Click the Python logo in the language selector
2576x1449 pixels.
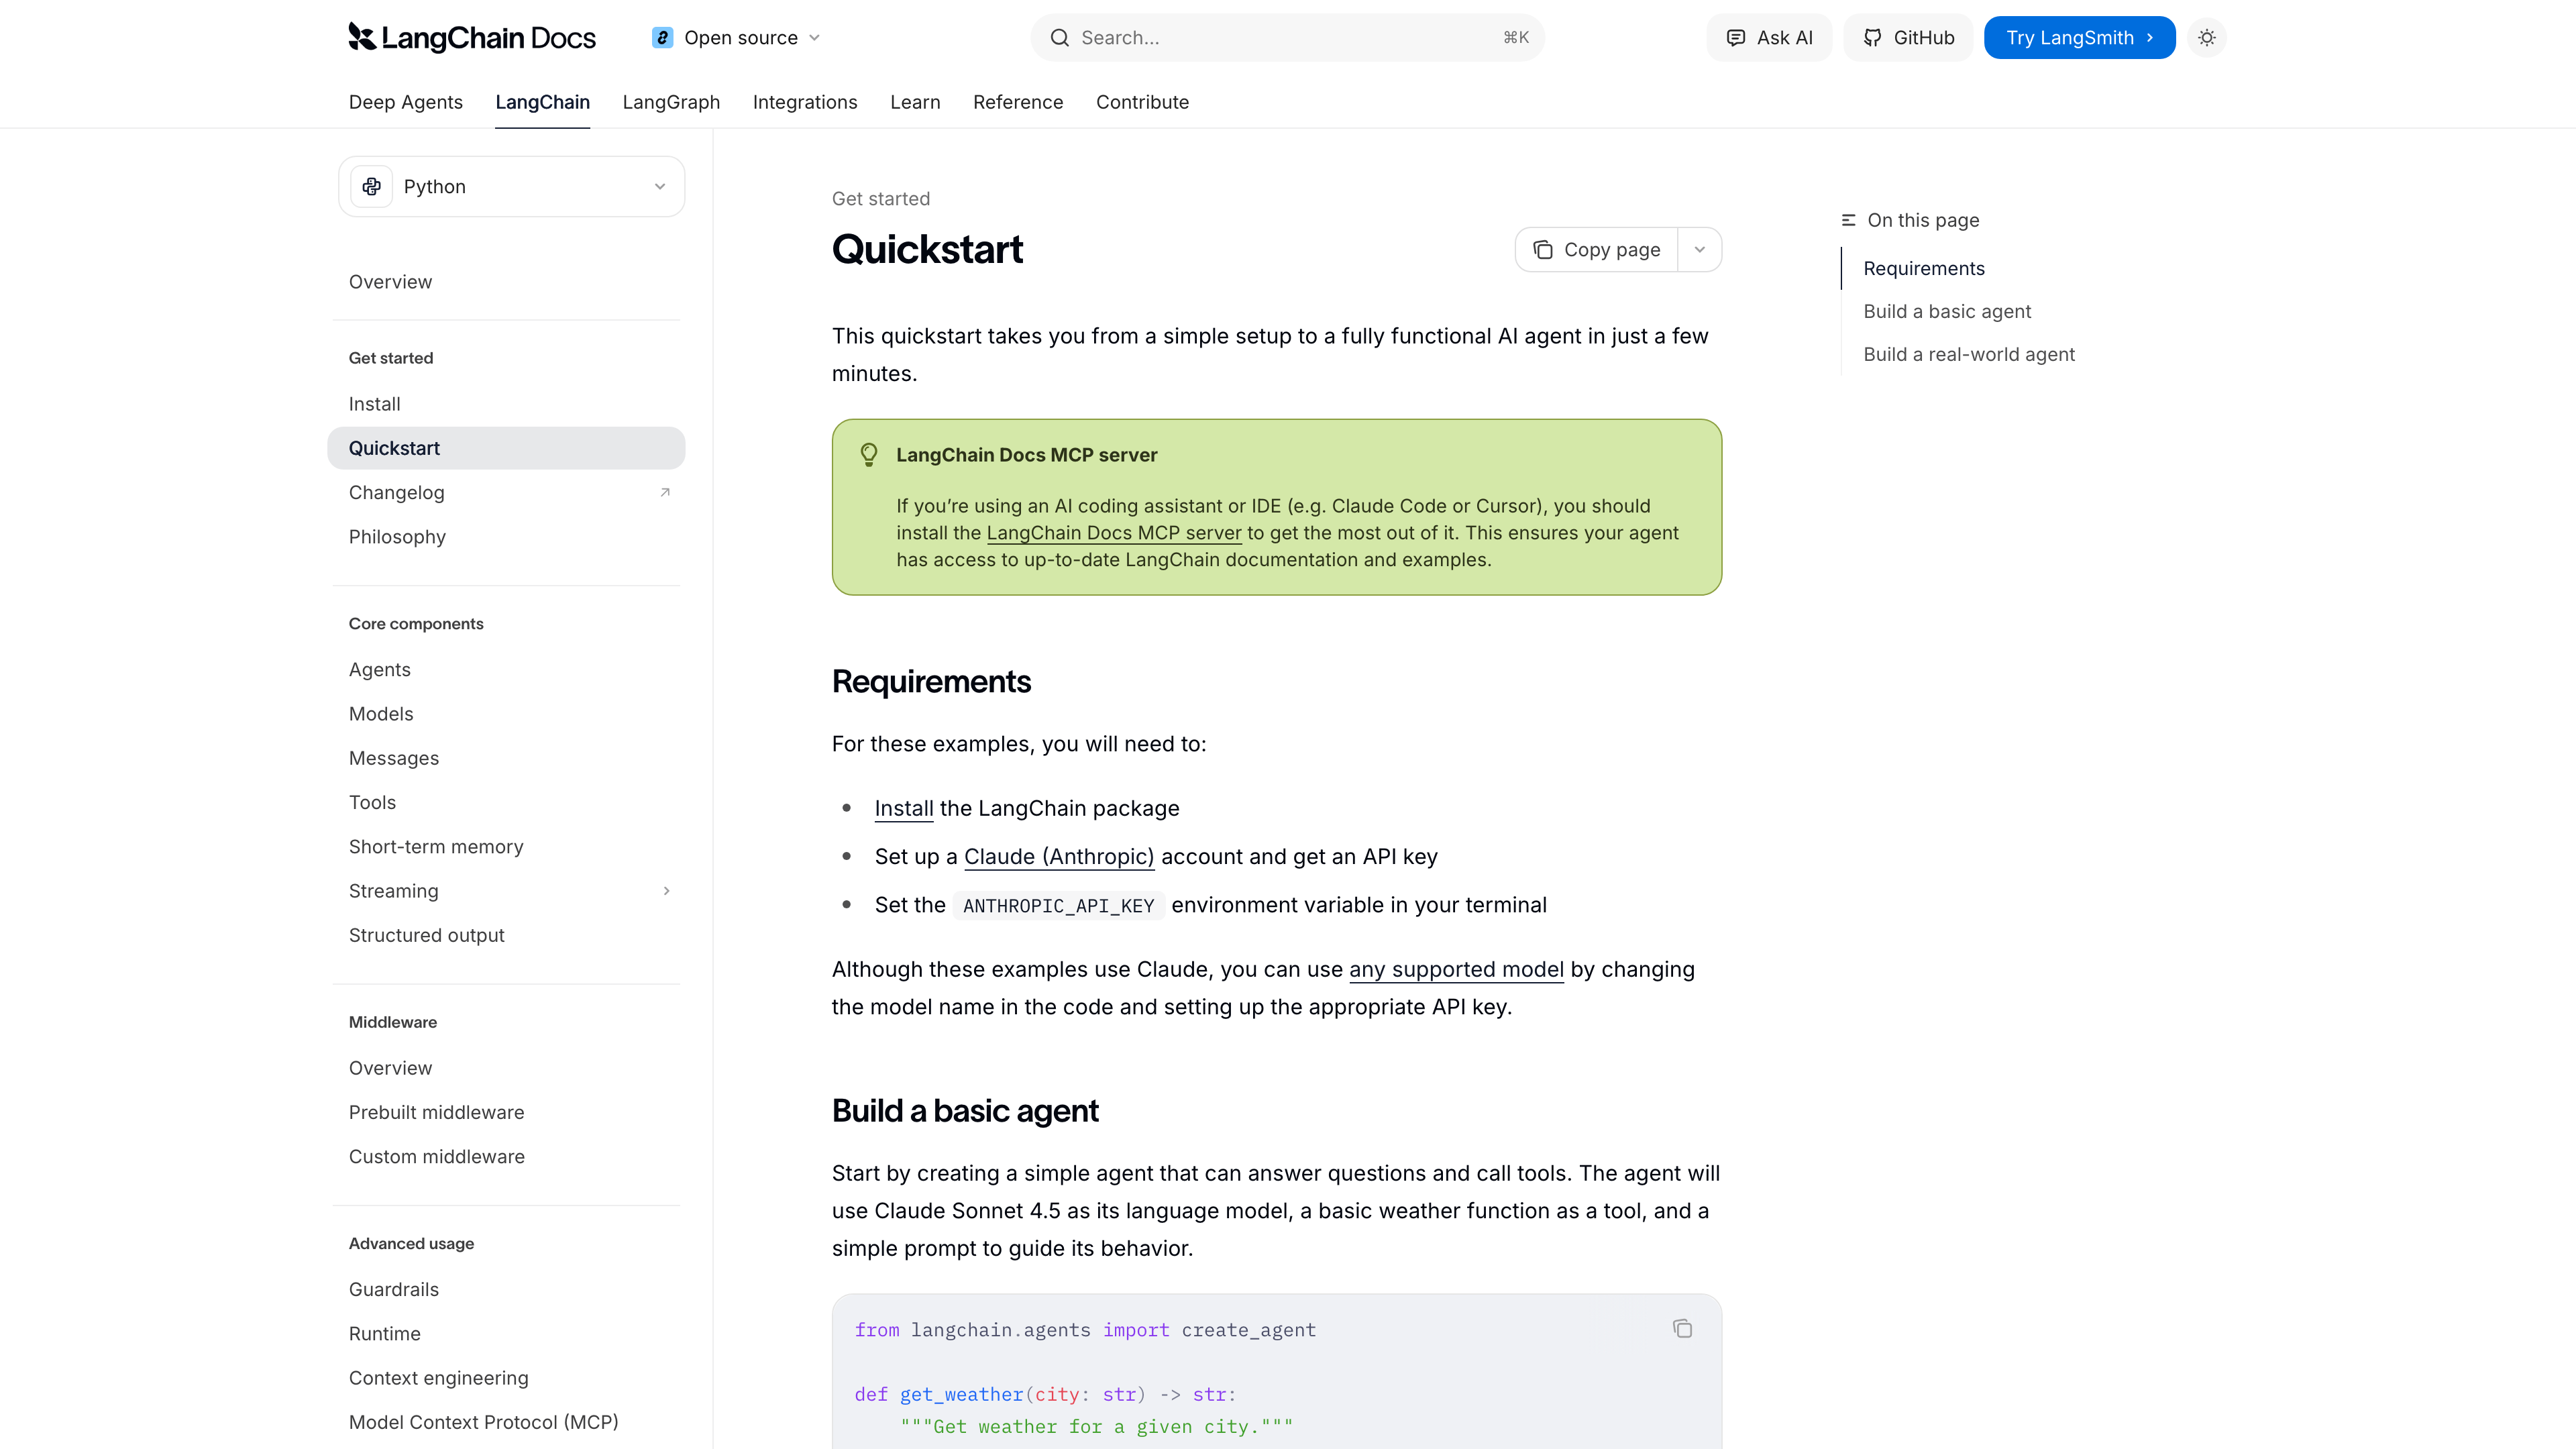tap(371, 186)
